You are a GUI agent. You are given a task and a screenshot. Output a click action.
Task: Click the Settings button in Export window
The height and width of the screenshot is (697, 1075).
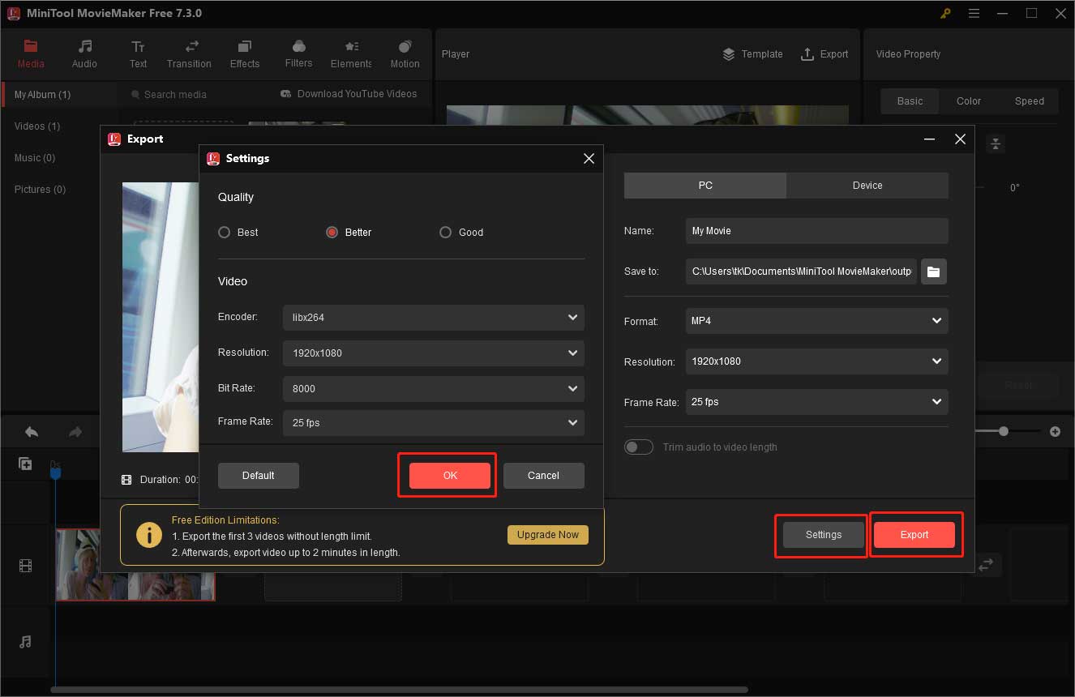(824, 535)
